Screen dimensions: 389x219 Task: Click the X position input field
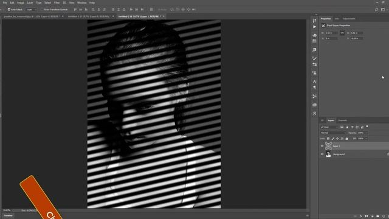pyautogui.click(x=331, y=38)
